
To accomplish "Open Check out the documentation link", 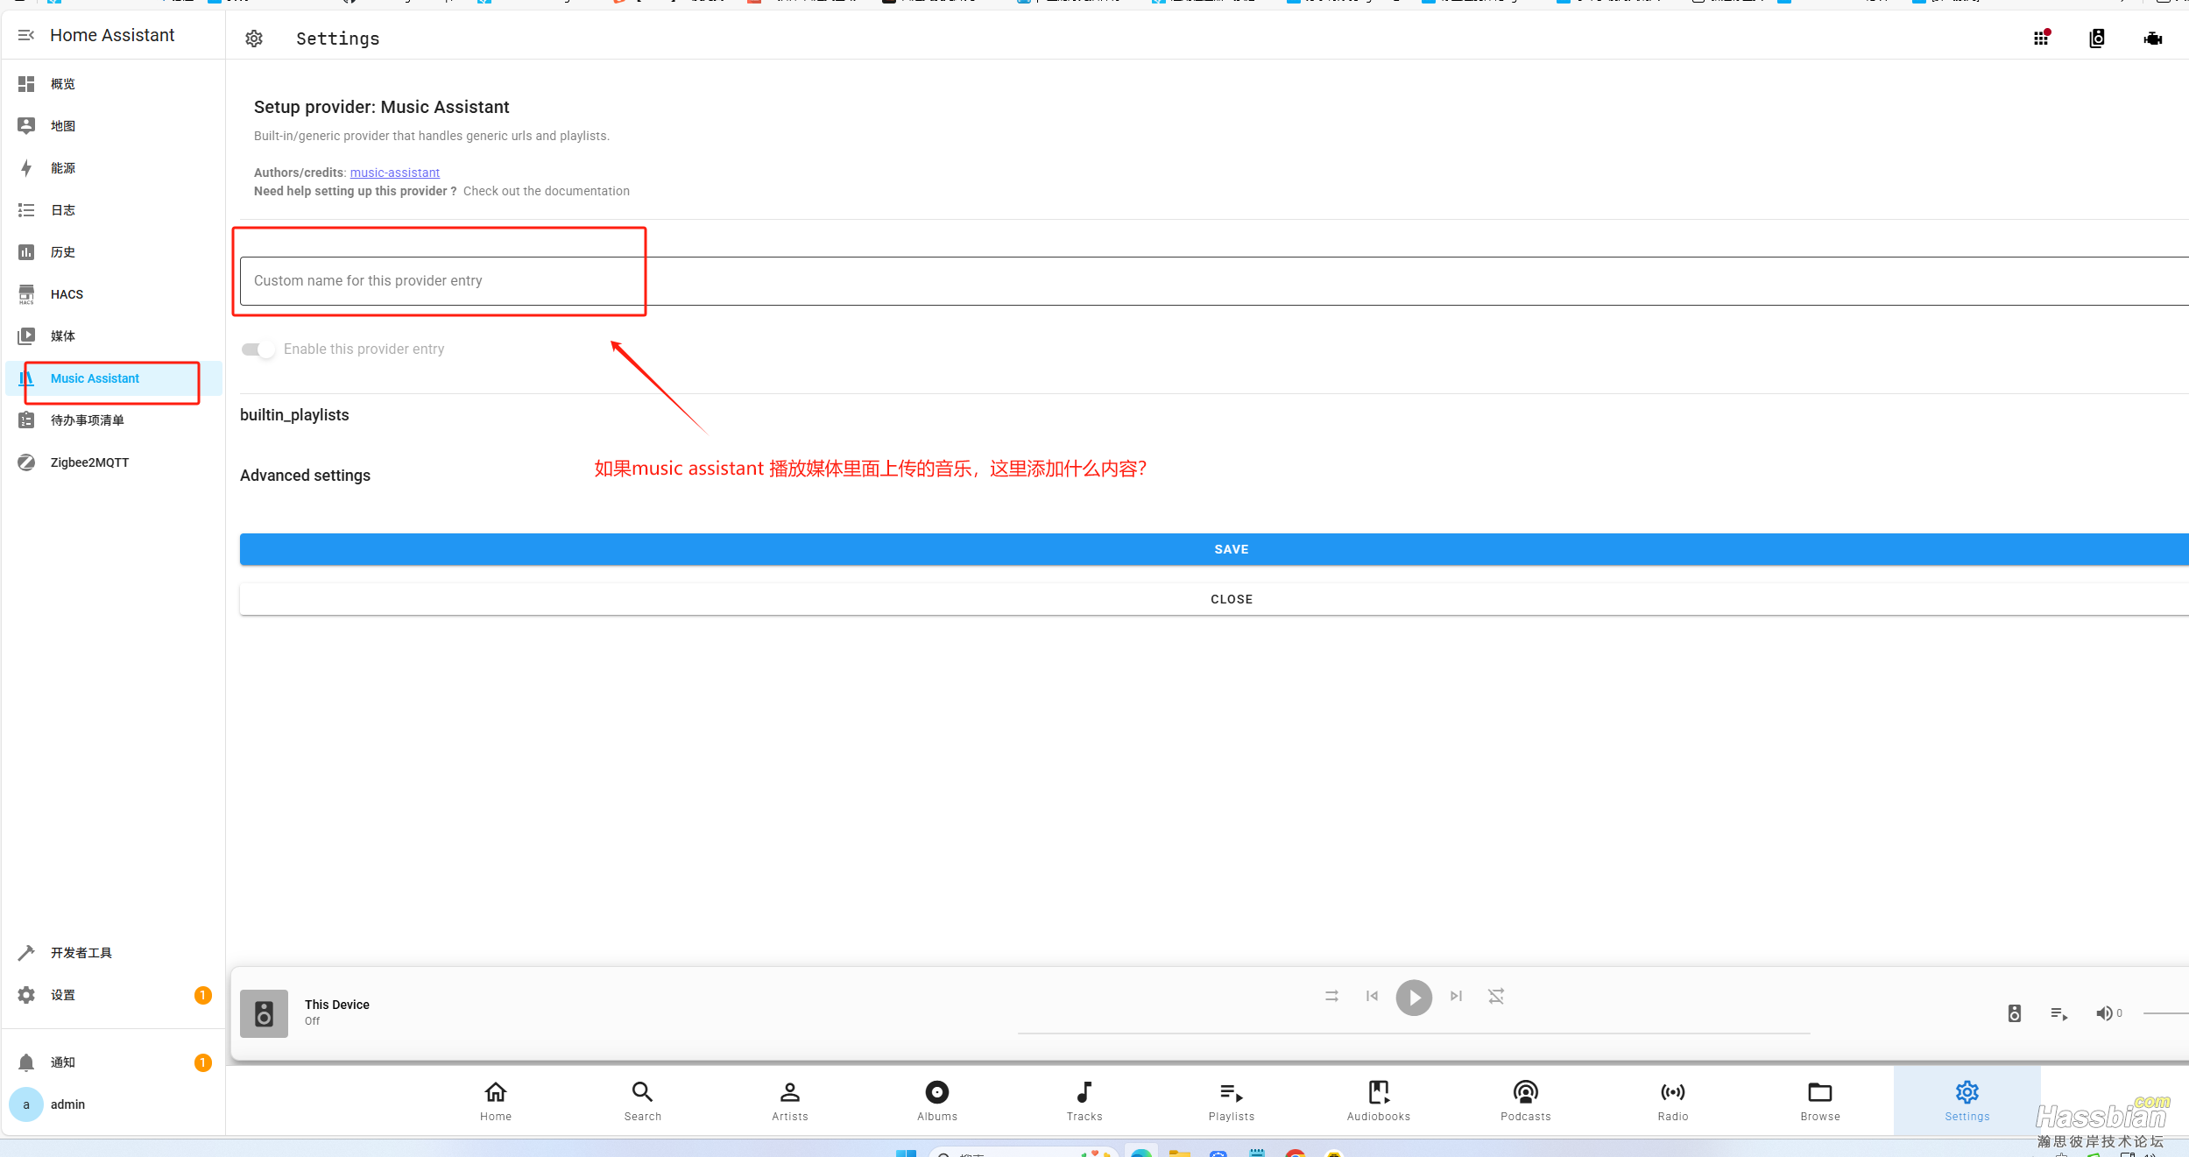I will (x=547, y=191).
